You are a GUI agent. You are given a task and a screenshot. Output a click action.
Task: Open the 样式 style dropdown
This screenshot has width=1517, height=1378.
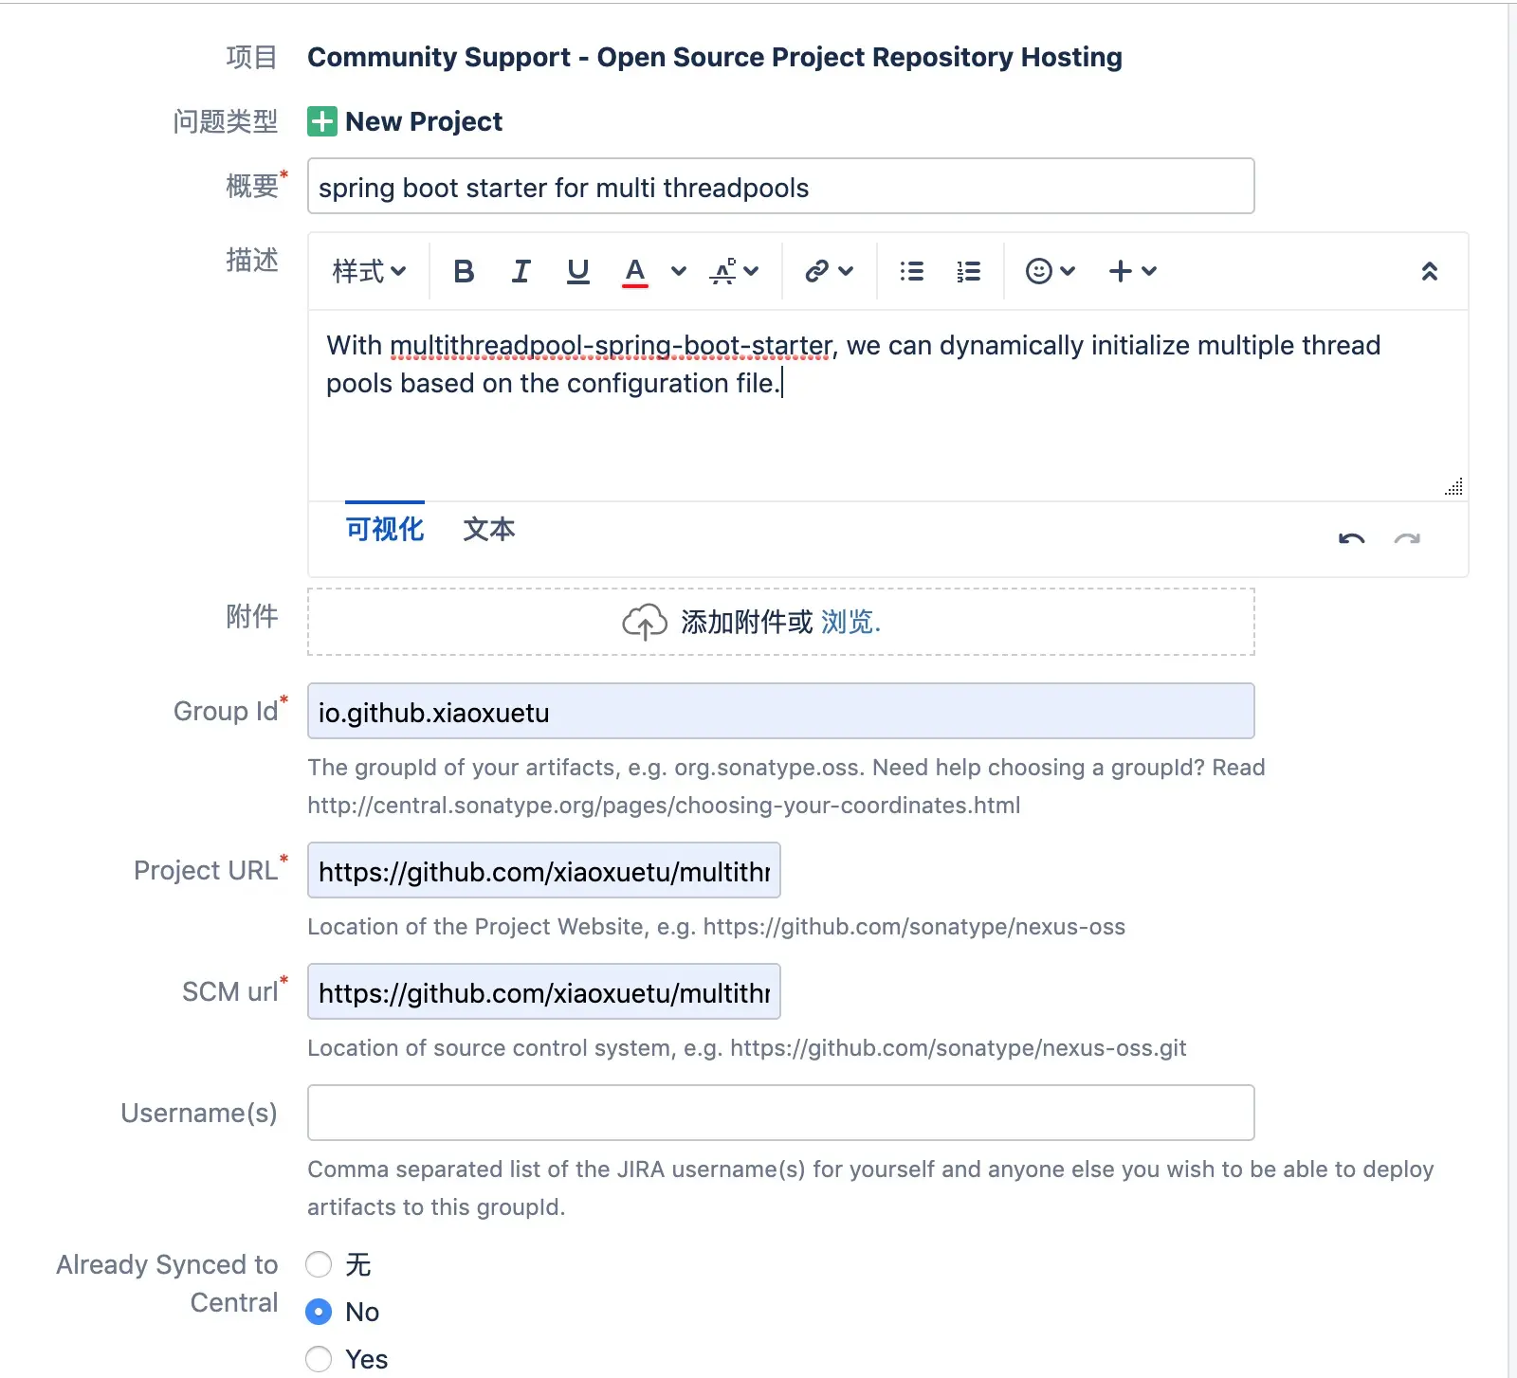[369, 271]
